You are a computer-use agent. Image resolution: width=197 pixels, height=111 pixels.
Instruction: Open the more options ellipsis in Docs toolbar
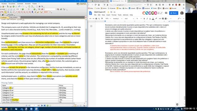pos(171,18)
